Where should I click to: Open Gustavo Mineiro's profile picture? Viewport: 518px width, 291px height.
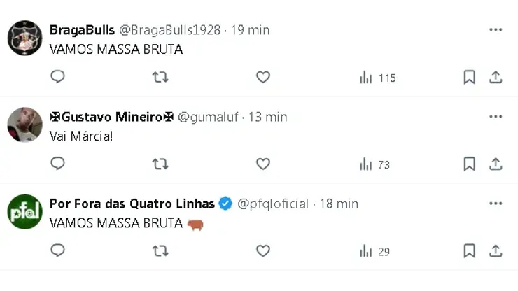pos(25,125)
